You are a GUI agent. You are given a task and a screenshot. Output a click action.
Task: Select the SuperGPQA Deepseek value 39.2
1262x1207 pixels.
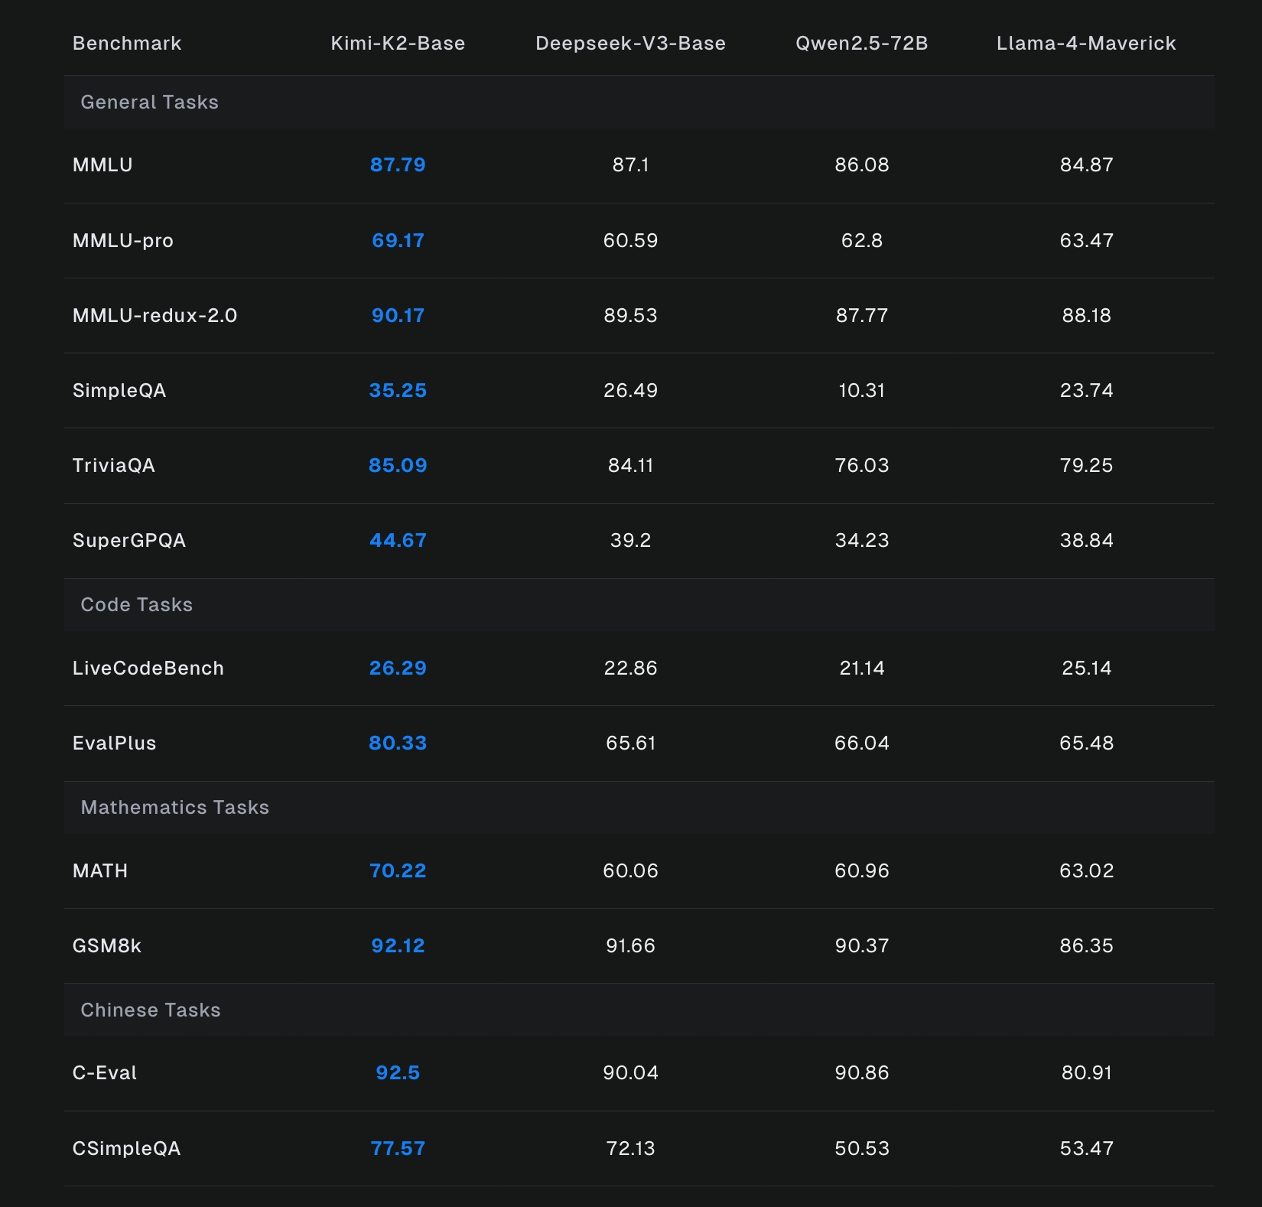point(630,541)
